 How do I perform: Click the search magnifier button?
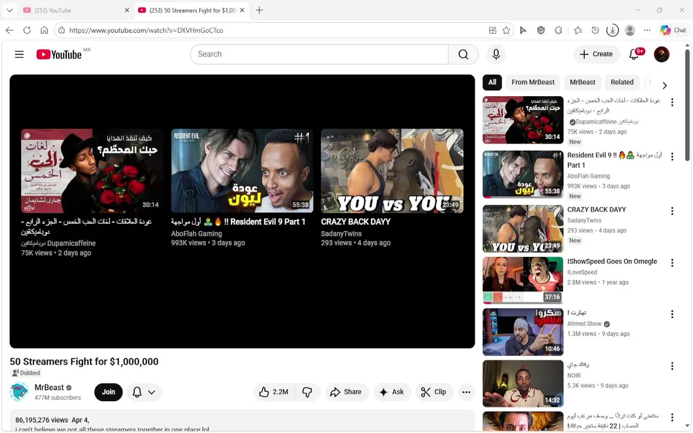(x=463, y=54)
